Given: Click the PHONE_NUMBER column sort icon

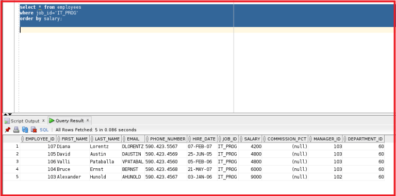Looking at the screenshot, I should (x=147, y=139).
